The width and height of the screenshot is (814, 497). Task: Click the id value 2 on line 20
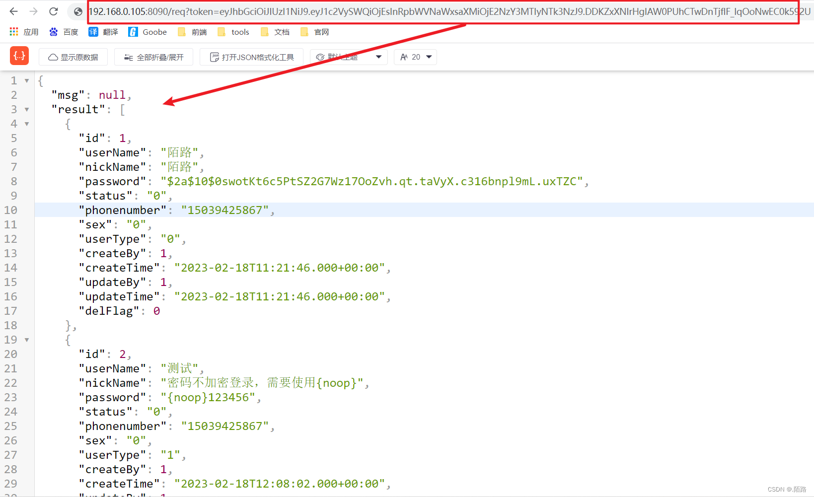pyautogui.click(x=123, y=354)
